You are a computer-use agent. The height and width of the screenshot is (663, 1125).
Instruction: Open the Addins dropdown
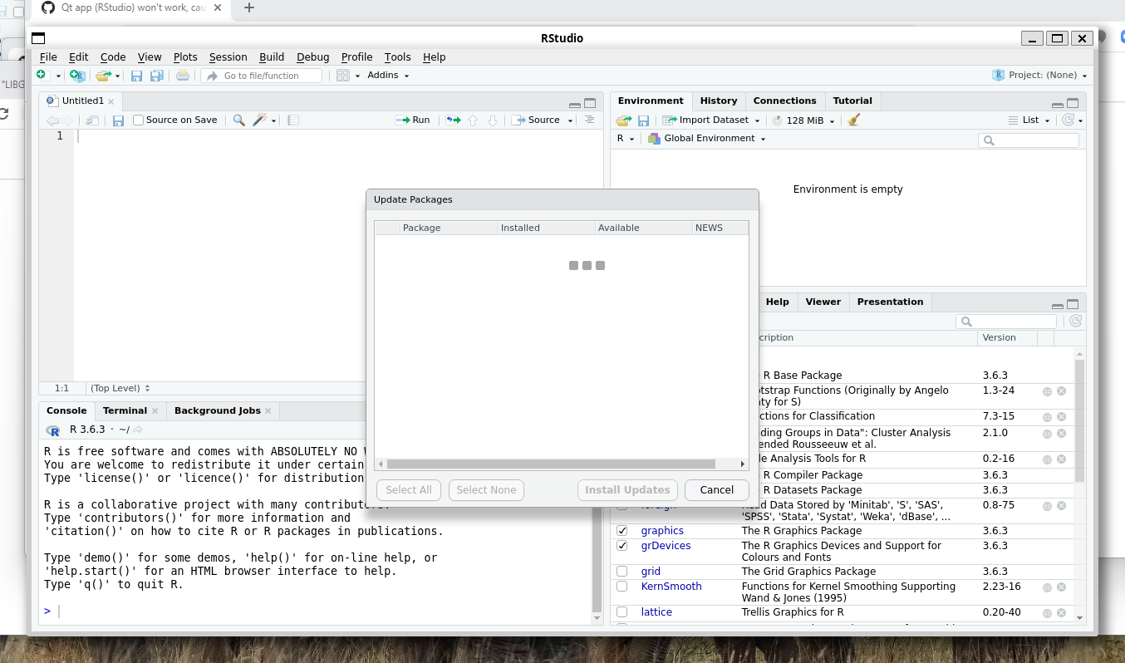(386, 75)
